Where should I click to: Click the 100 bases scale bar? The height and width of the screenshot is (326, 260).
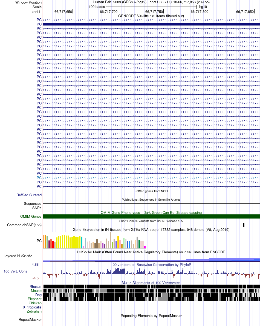tap(151, 7)
